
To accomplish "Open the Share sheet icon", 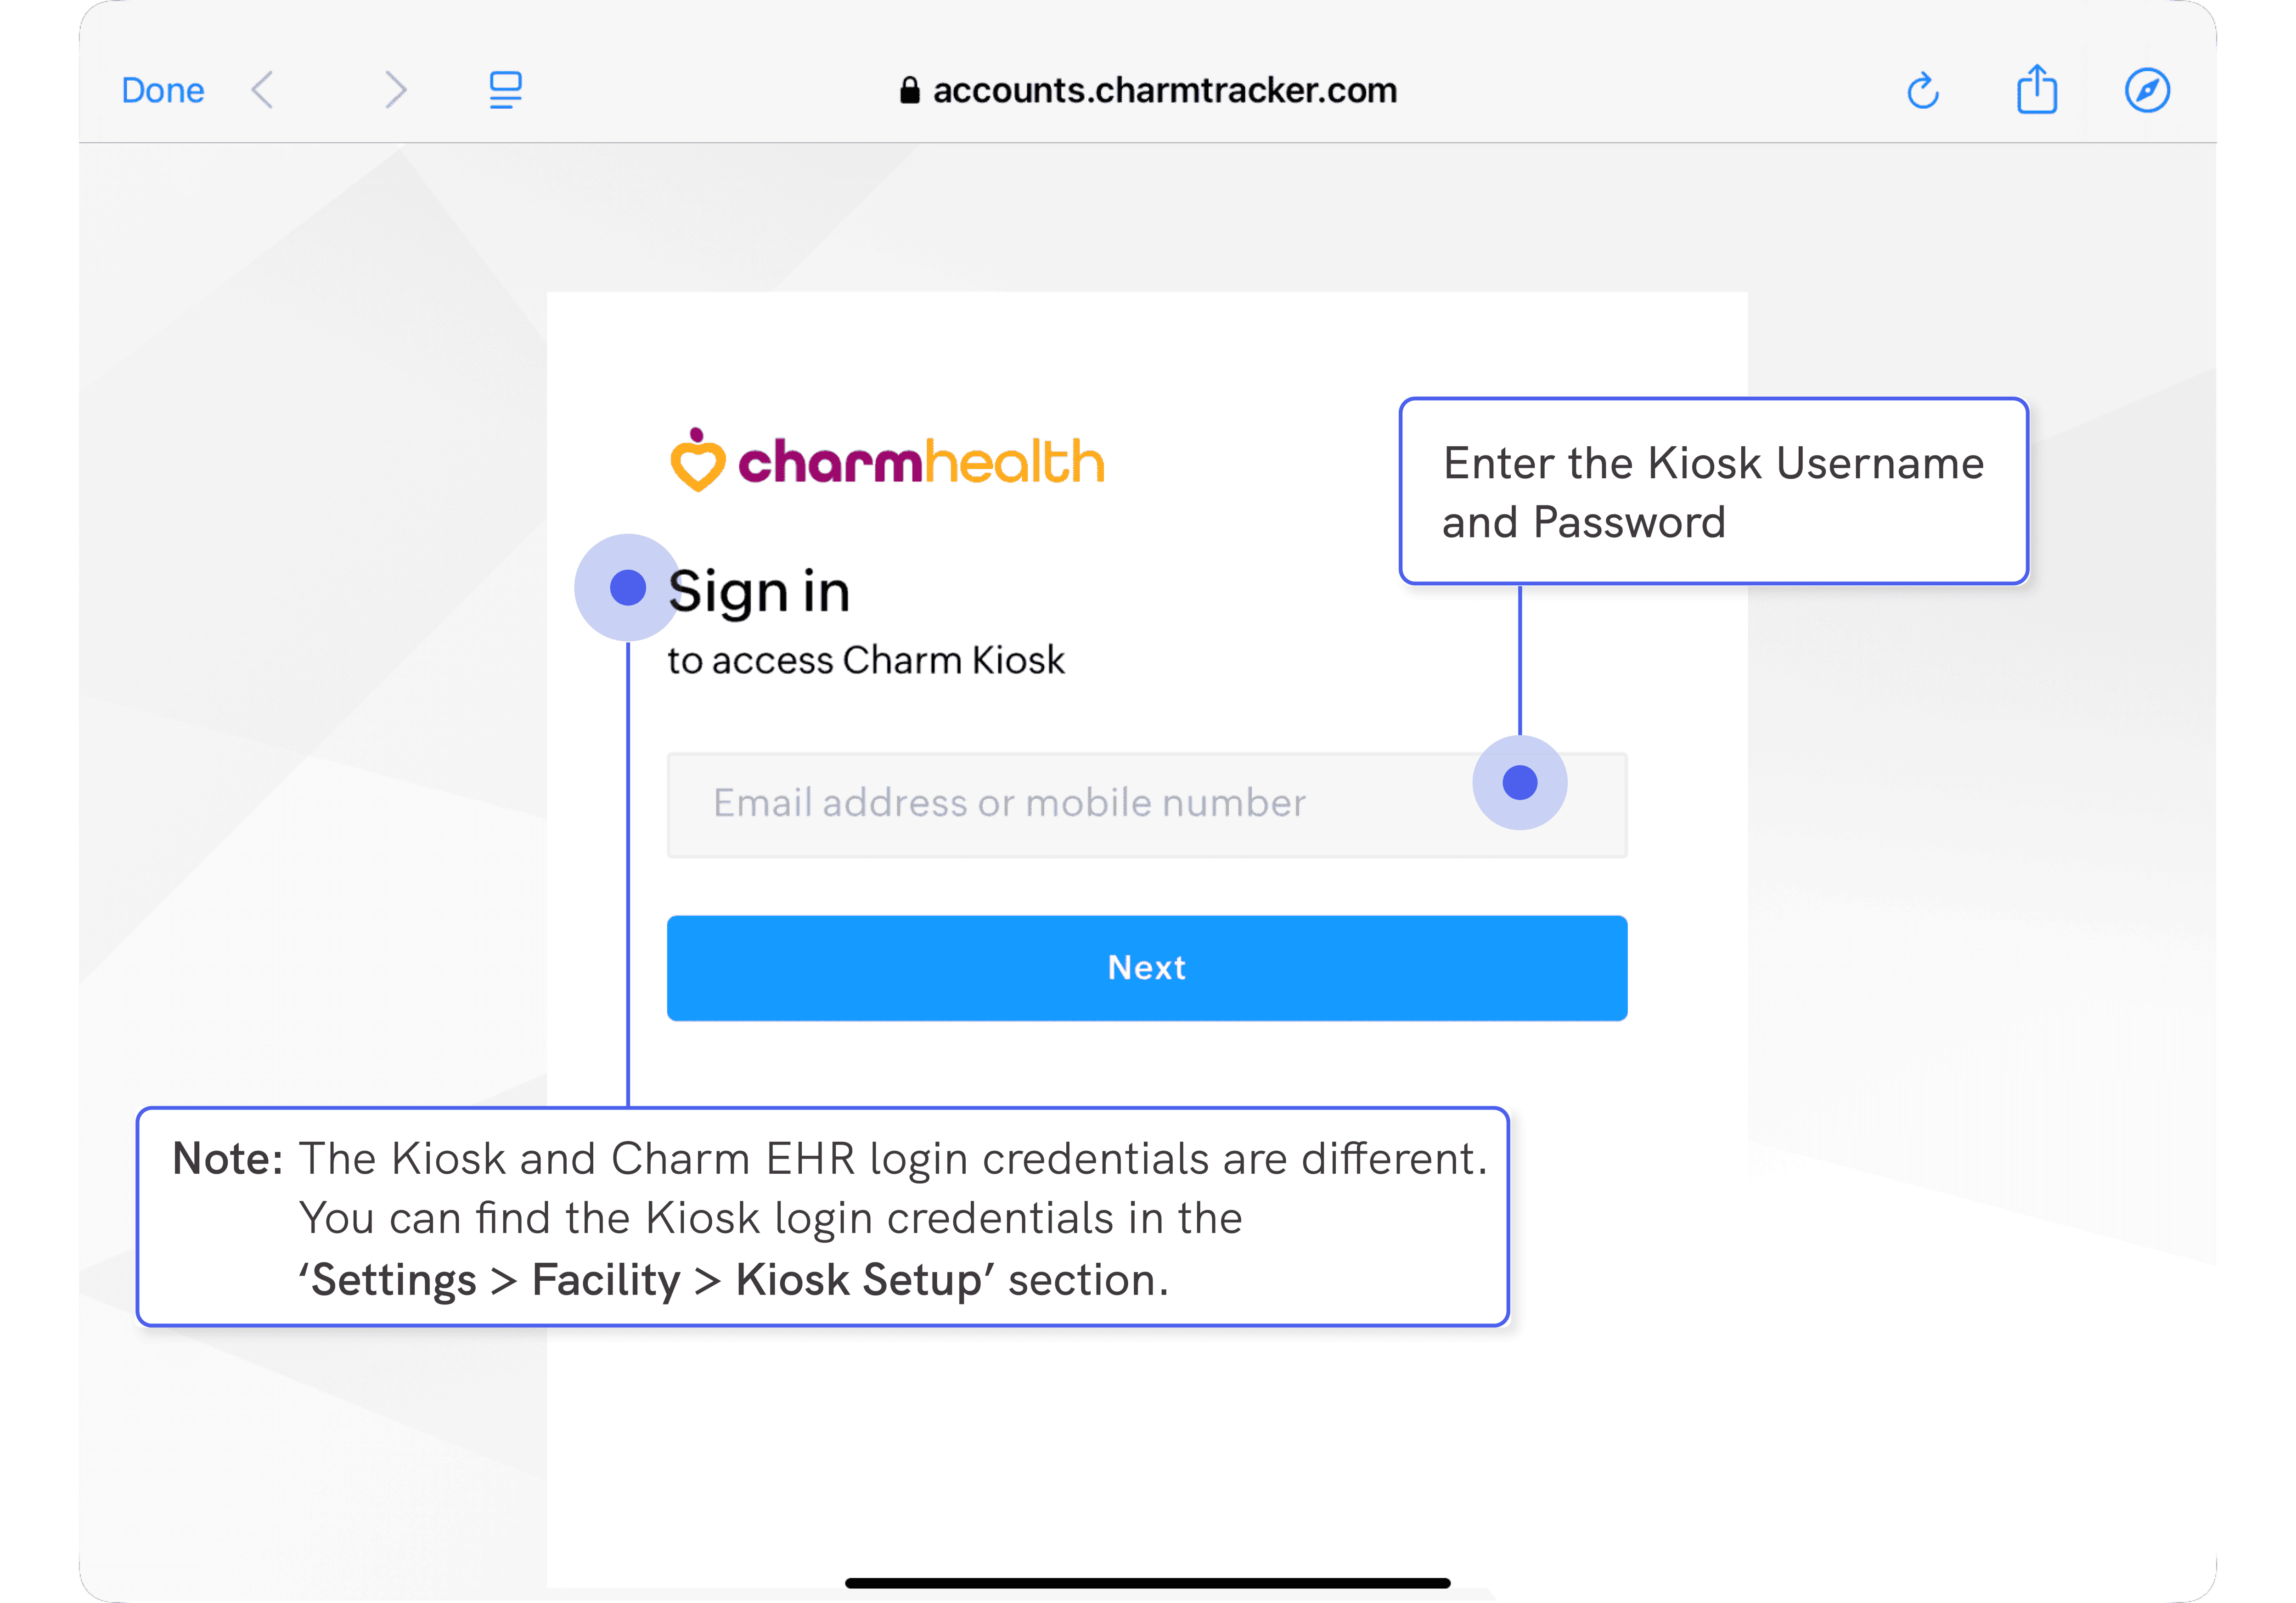I will [x=2036, y=91].
